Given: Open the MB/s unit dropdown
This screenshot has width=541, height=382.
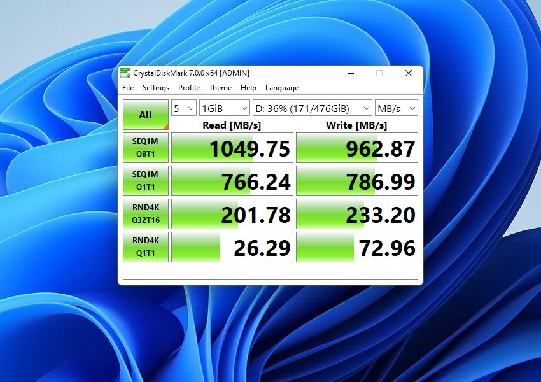Looking at the screenshot, I should click(397, 108).
